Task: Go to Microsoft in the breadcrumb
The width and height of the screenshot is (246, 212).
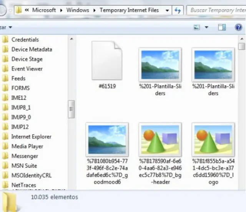Action: tap(44, 10)
